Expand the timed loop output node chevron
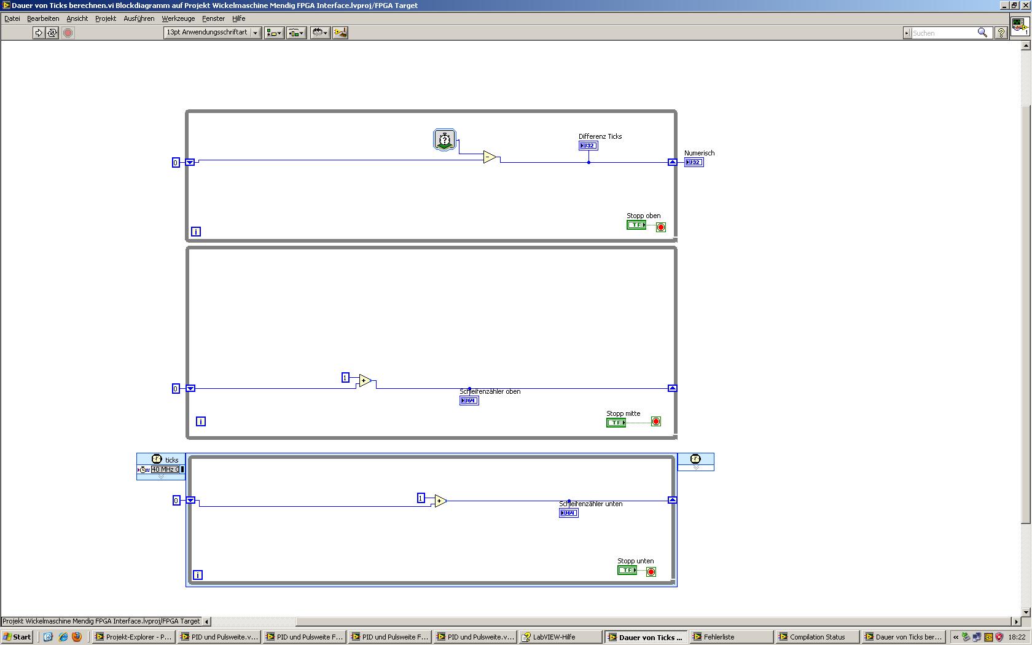The height and width of the screenshot is (645, 1032). coord(696,467)
